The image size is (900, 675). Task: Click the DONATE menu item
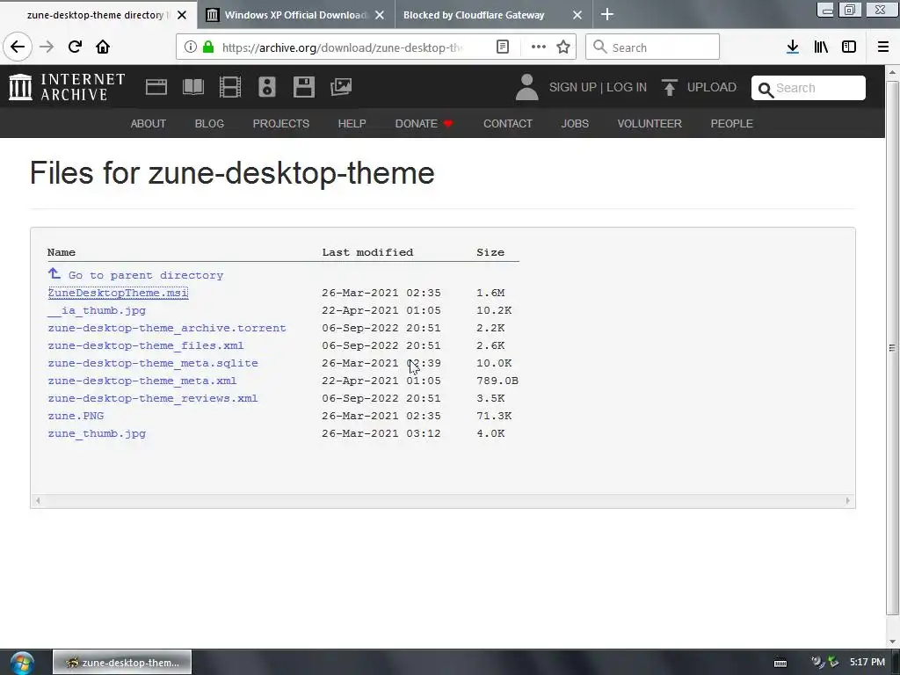[424, 123]
